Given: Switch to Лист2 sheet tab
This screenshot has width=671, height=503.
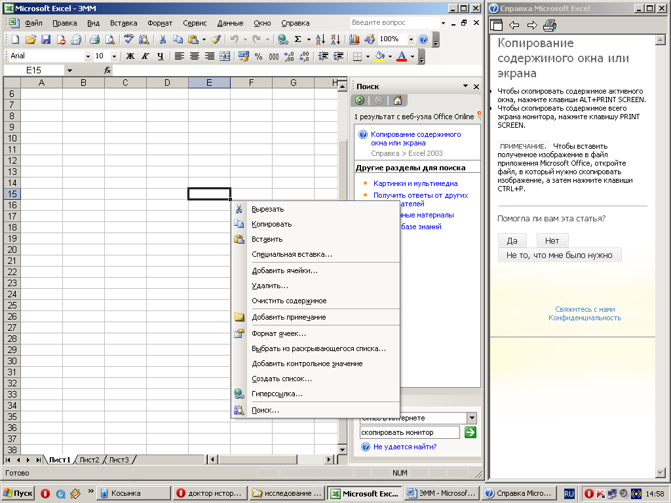Looking at the screenshot, I should click(x=89, y=460).
